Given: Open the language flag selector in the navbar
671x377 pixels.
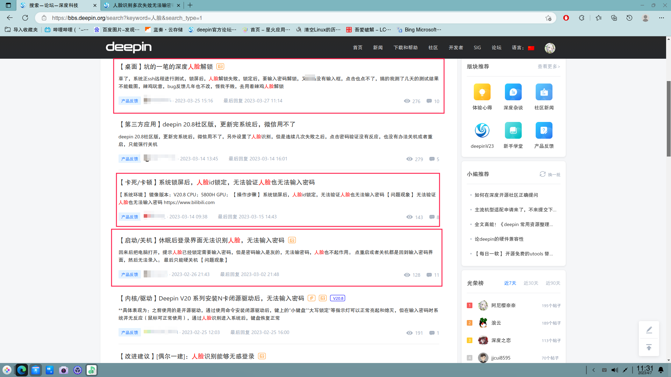Looking at the screenshot, I should coord(531,48).
